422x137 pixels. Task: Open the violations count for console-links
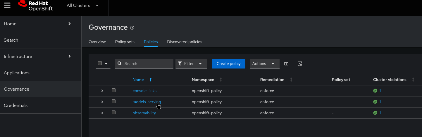coord(380,91)
